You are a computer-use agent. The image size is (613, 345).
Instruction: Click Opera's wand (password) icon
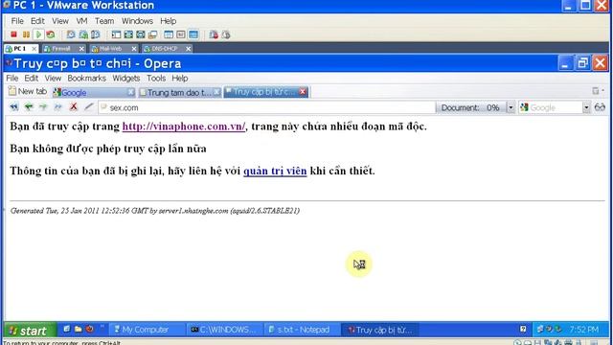click(89, 106)
